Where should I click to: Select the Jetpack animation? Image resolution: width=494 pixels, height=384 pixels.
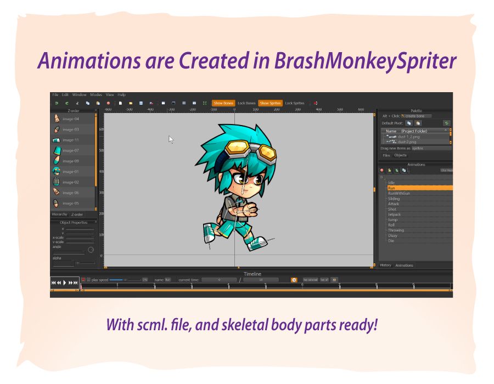coord(420,214)
